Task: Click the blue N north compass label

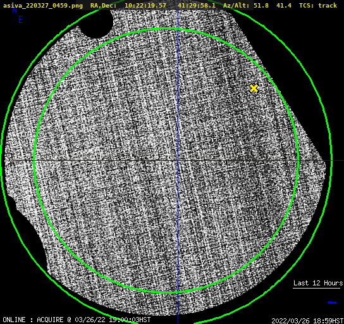Action: [15, 10]
